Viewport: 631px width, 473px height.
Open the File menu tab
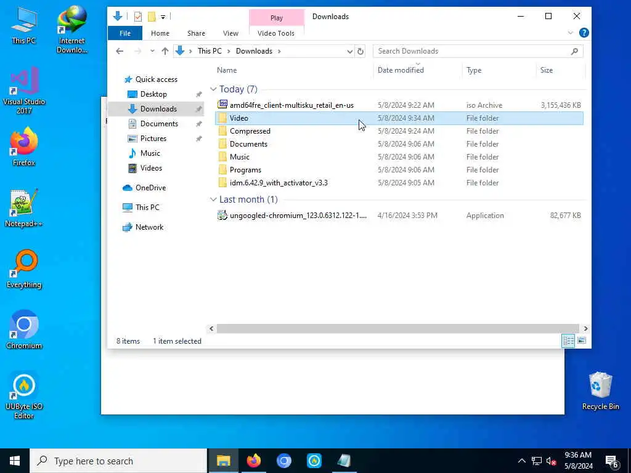click(125, 33)
